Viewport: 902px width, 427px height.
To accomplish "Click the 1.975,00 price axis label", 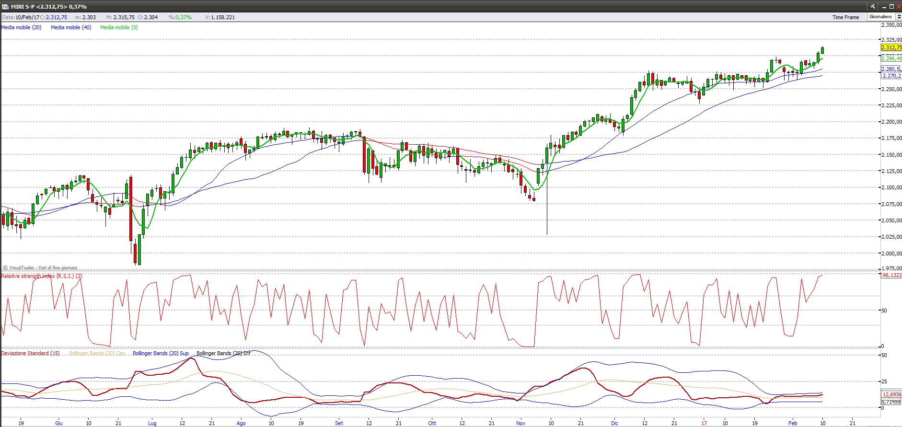I will [892, 269].
